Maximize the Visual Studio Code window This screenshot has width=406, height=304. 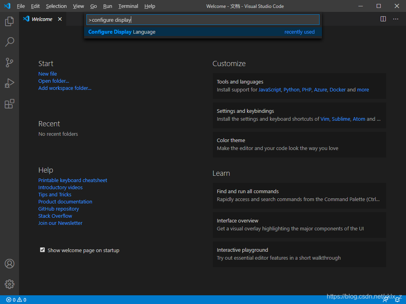coord(379,6)
